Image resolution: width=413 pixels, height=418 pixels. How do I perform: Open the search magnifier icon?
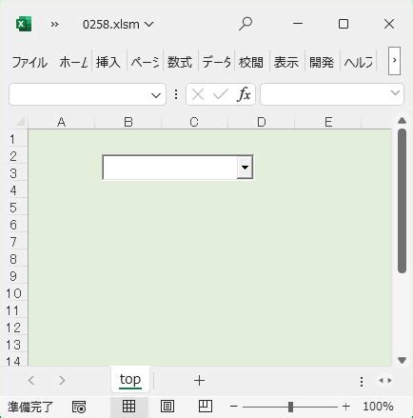coord(246,24)
